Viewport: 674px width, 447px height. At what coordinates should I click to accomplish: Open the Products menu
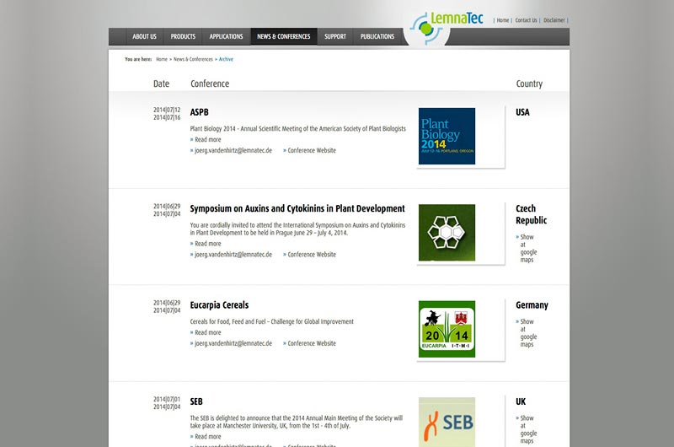(183, 37)
